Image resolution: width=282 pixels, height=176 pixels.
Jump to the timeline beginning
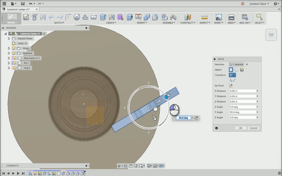4,173
